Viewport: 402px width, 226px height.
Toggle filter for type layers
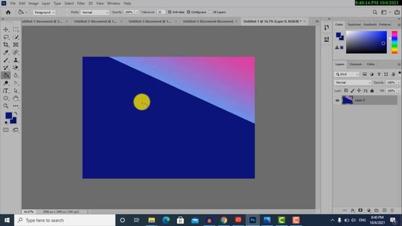[x=379, y=74]
